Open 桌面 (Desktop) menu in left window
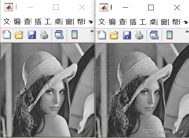Viewport: 189px width, 138px height. (x=59, y=21)
